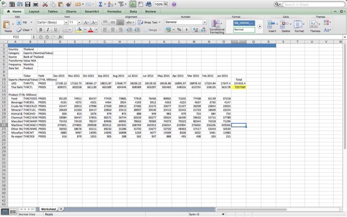Open the General number format dropdown
The height and width of the screenshot is (217, 347).
[x=205, y=22]
